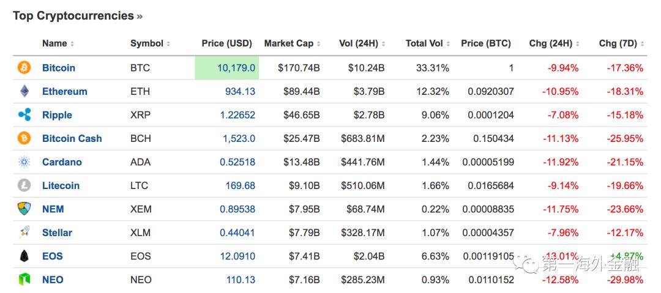Open the Litecoin name link

coord(61,185)
